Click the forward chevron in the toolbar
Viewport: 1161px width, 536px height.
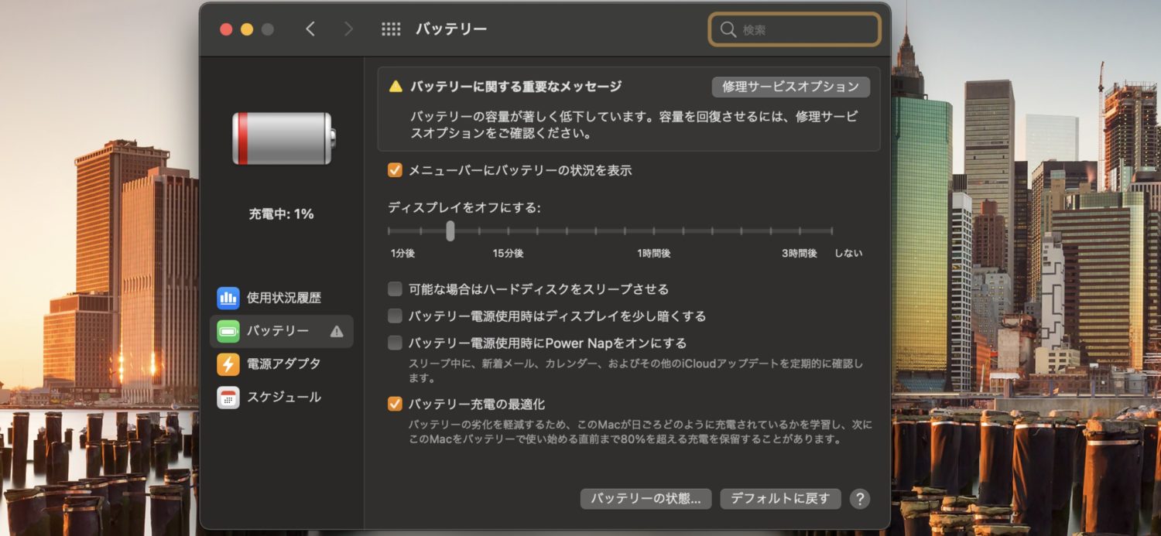coord(348,29)
